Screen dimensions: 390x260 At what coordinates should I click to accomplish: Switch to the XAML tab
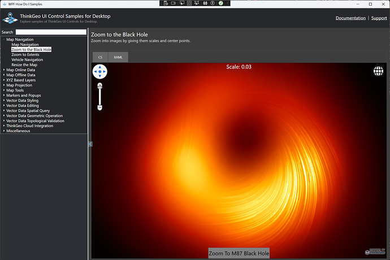[x=118, y=57]
